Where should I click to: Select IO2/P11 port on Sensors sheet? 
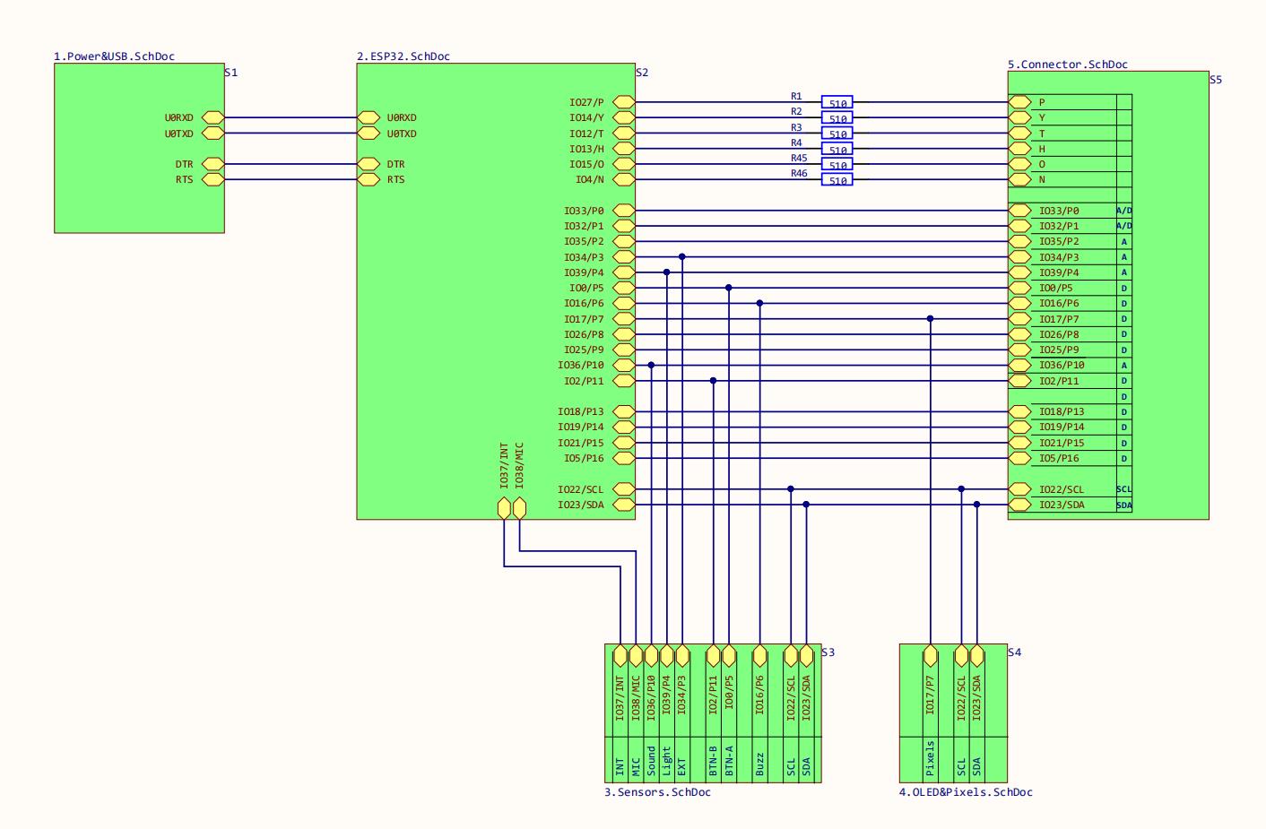pyautogui.click(x=714, y=656)
